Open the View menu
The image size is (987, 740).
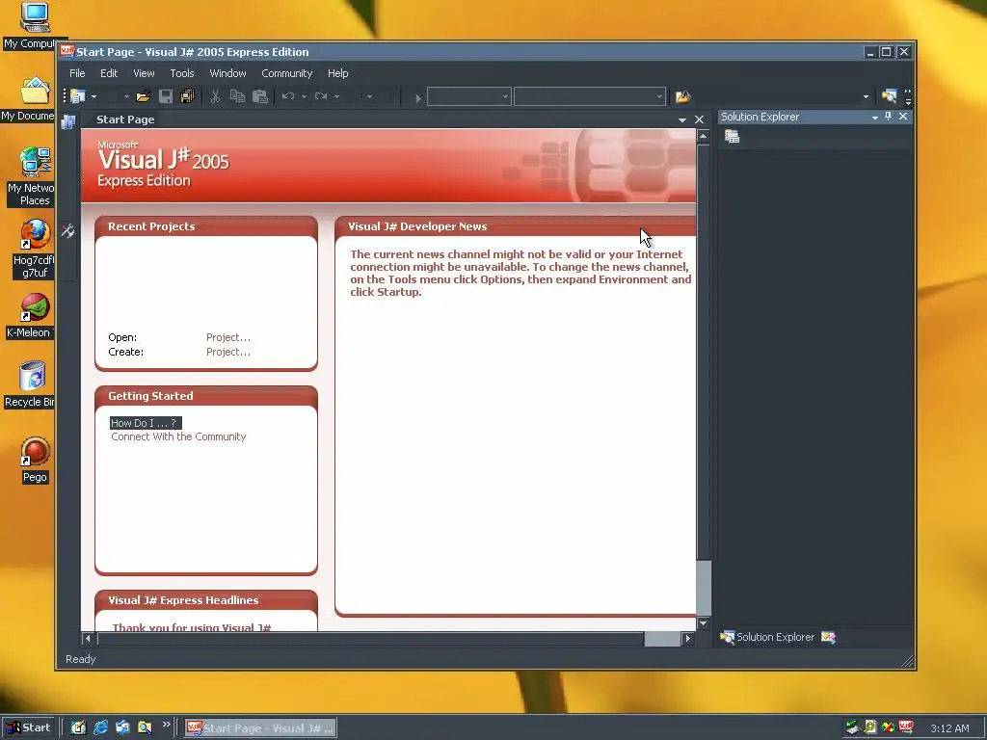[144, 73]
